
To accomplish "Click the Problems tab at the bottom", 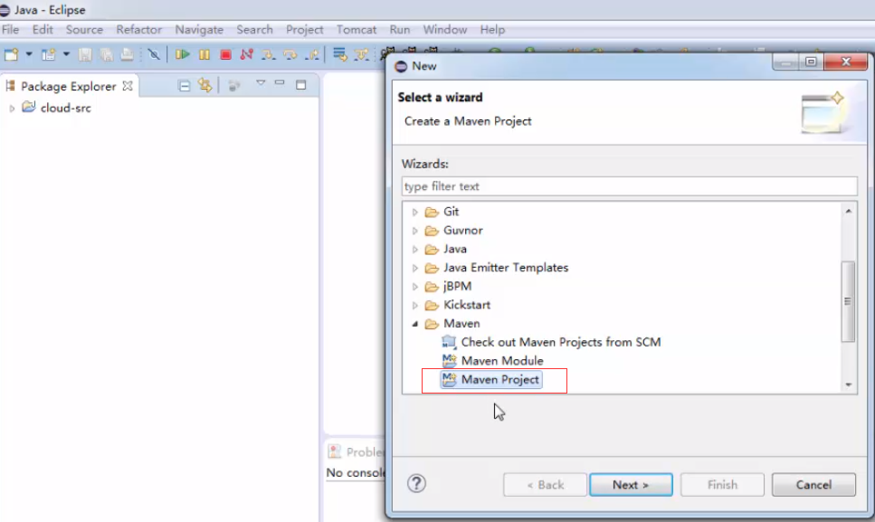I will (357, 451).
